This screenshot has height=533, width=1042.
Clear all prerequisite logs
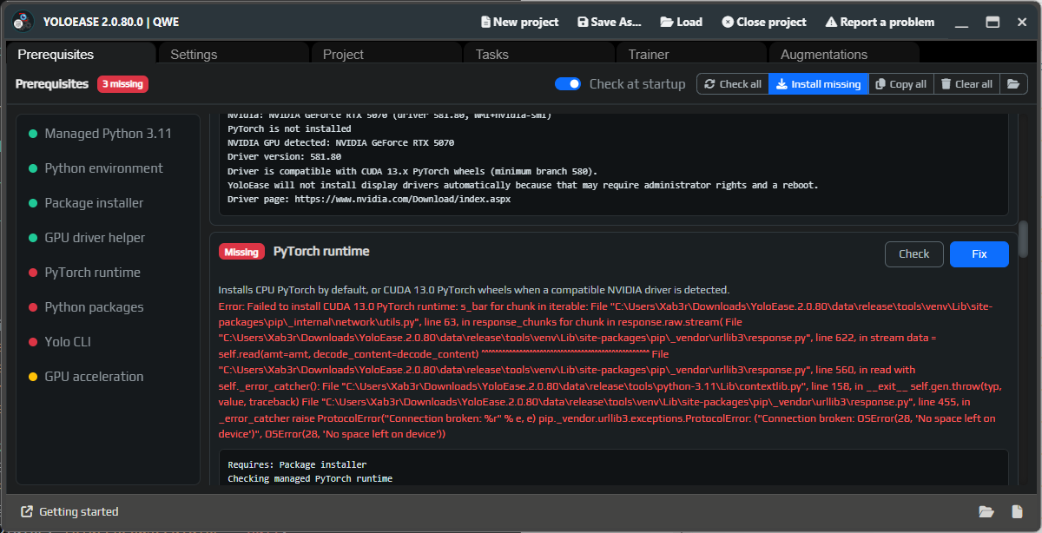pyautogui.click(x=966, y=84)
